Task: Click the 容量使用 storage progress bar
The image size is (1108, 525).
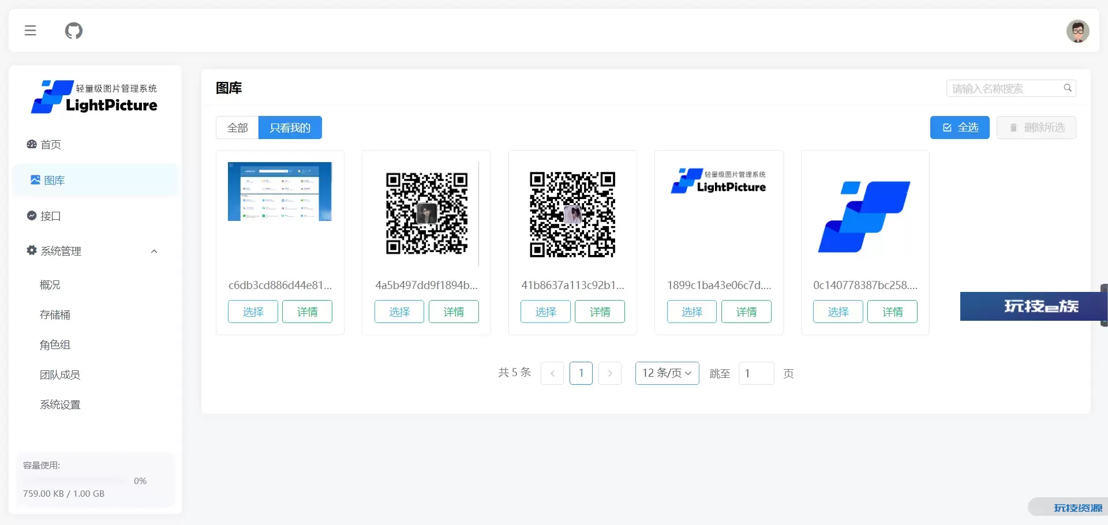Action: click(x=74, y=481)
